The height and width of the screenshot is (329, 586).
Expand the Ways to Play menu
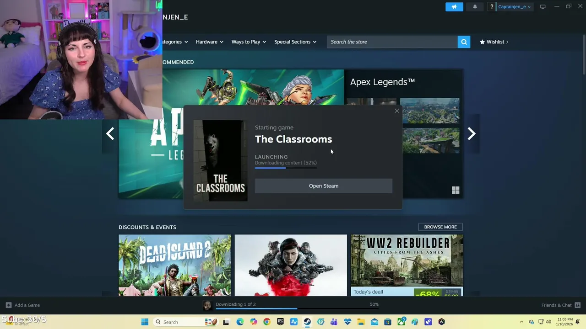coord(249,42)
